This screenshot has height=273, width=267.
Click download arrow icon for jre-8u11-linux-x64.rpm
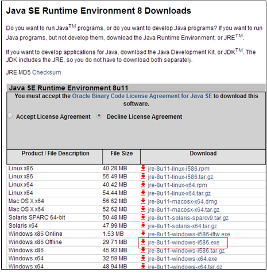point(143,185)
